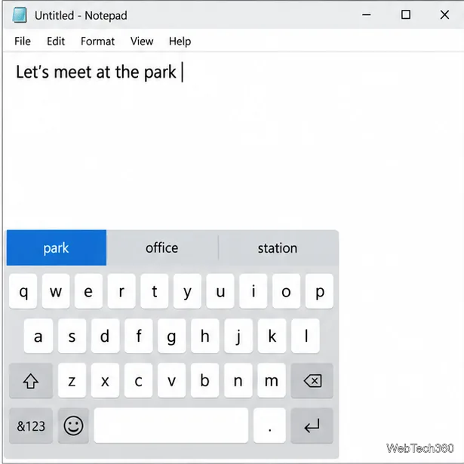Viewport: 464px width, 464px height.
Task: Tap the i key
Action: point(254,291)
